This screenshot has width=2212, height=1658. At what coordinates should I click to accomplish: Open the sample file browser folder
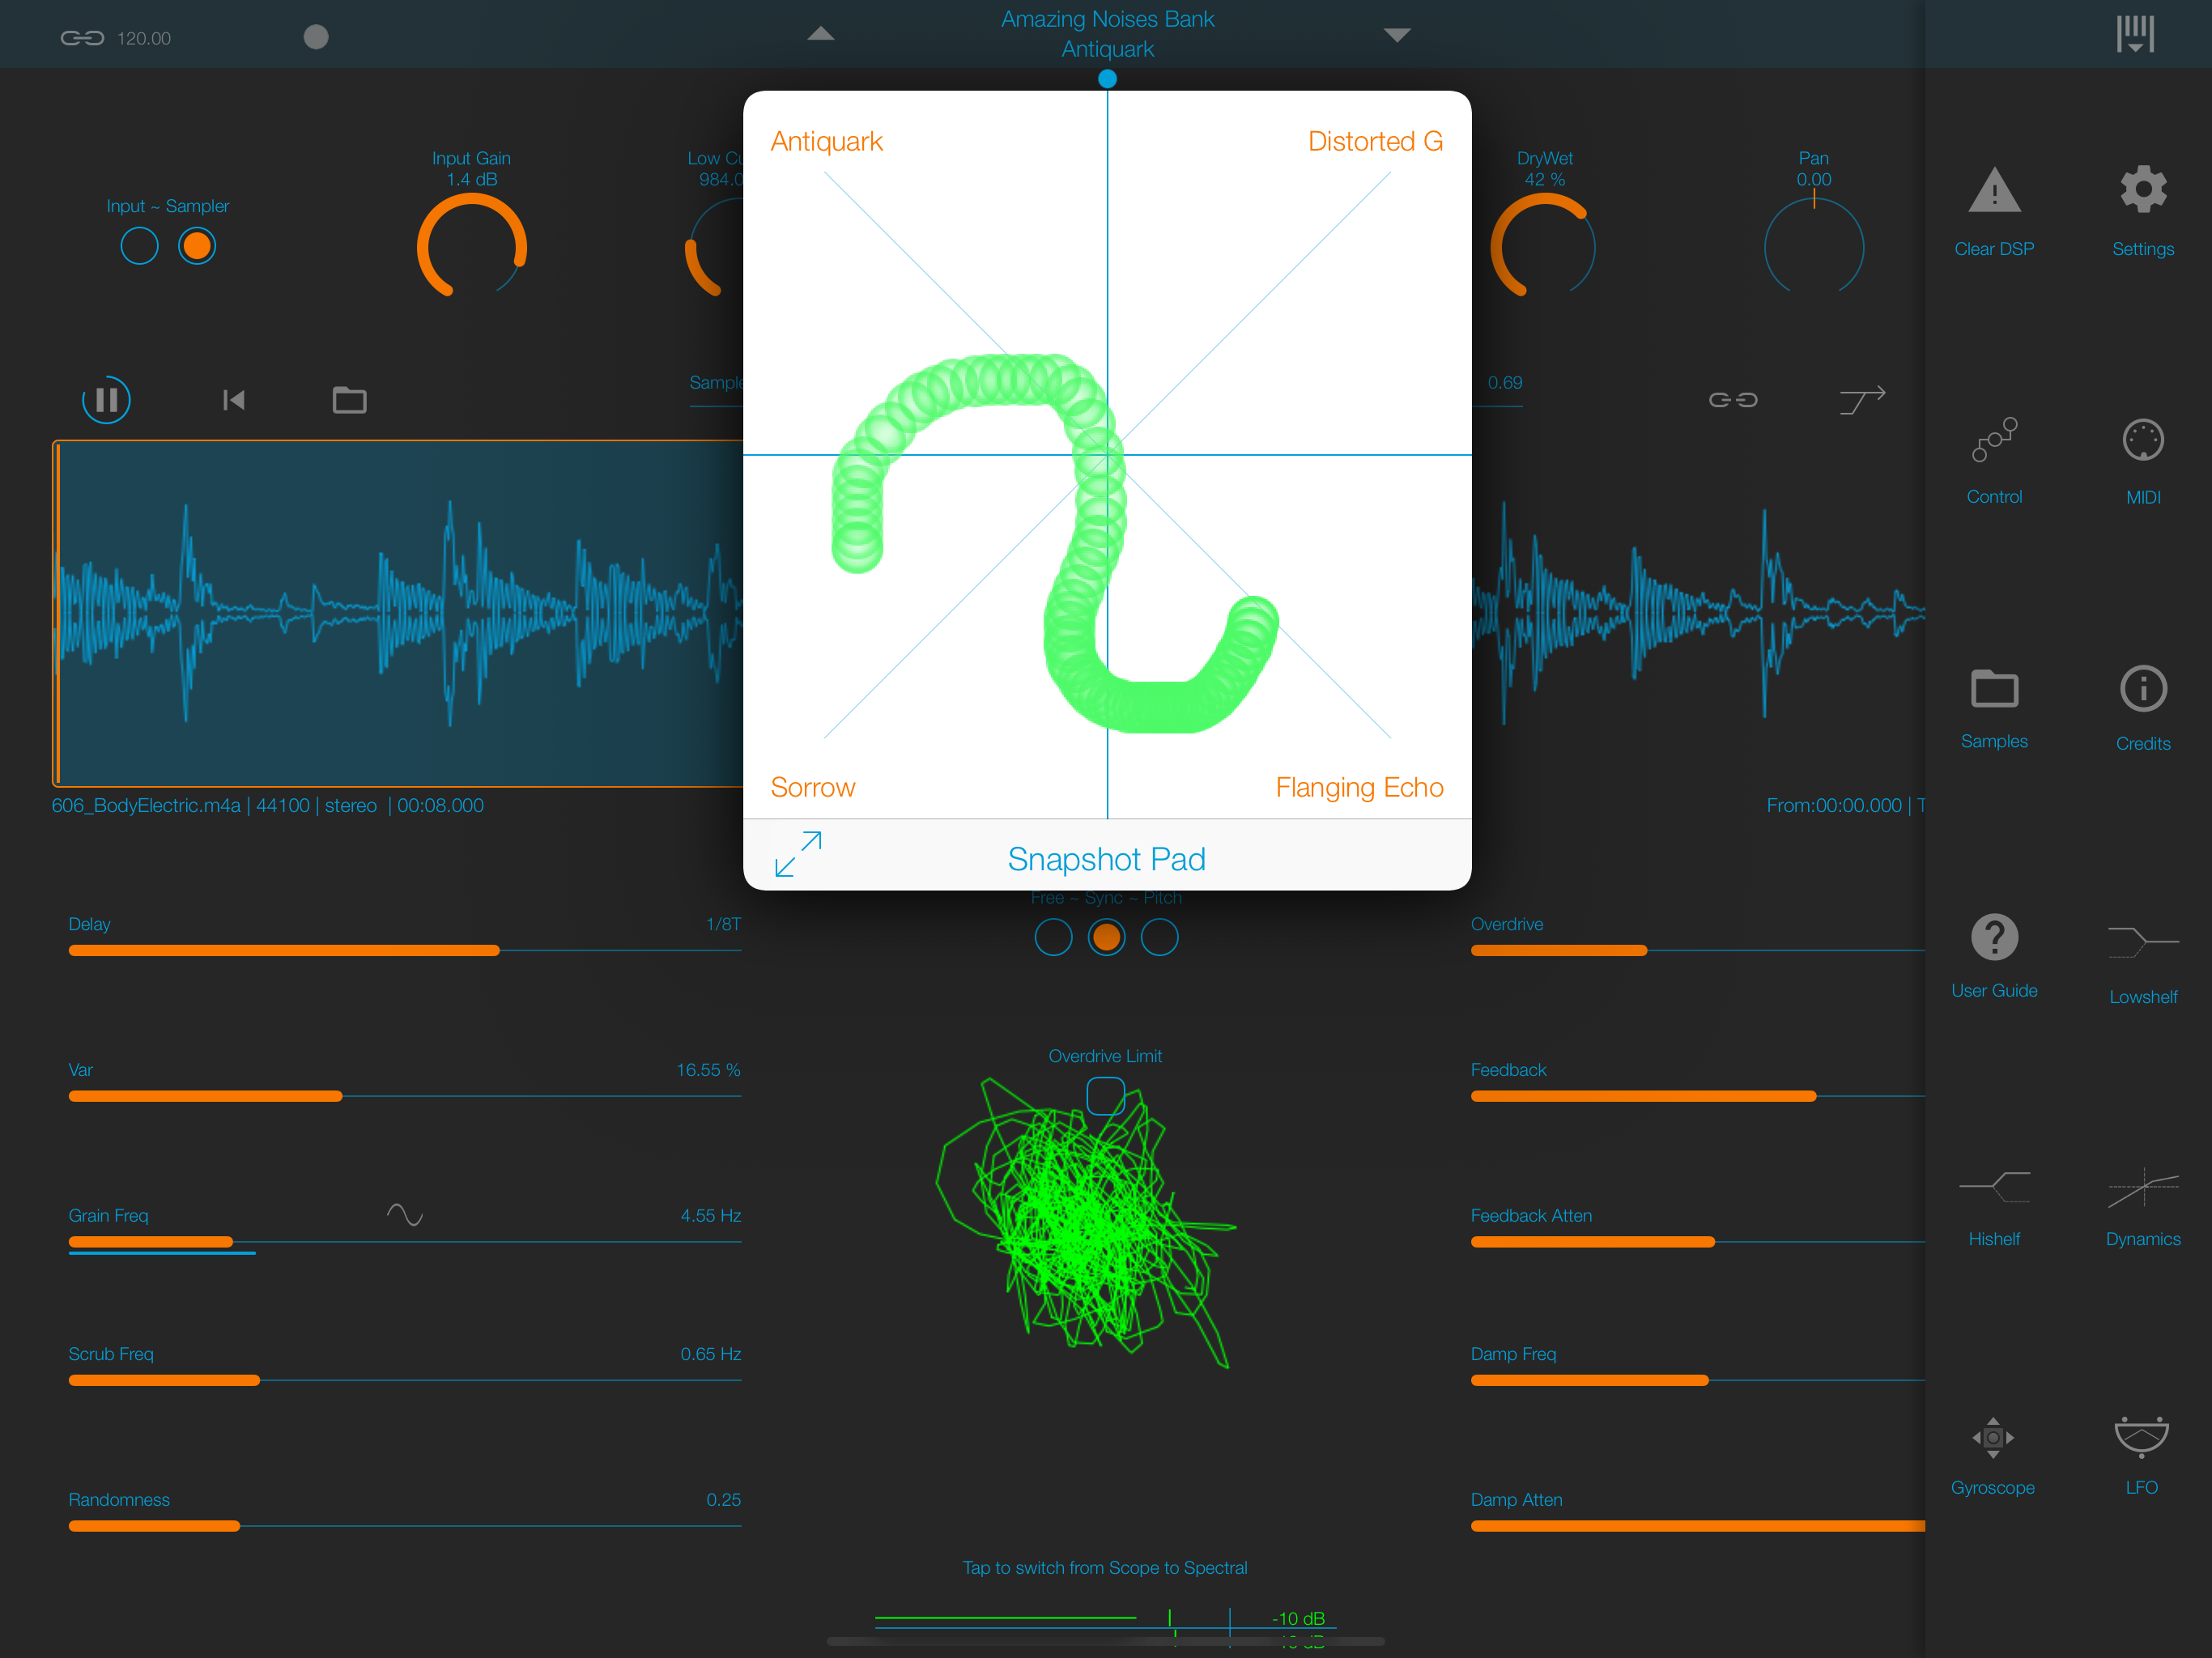coord(349,400)
